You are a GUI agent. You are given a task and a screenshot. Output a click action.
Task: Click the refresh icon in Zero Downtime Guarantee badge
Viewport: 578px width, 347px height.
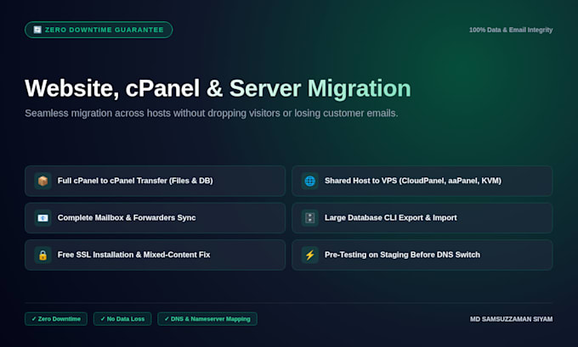click(37, 30)
